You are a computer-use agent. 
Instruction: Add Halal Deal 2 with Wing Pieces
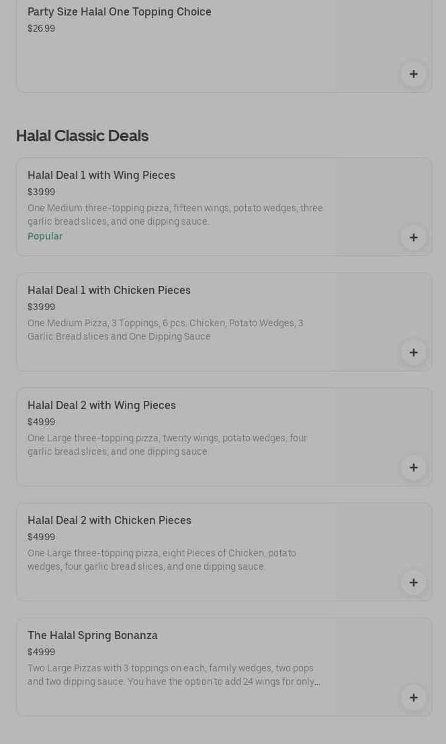point(413,468)
